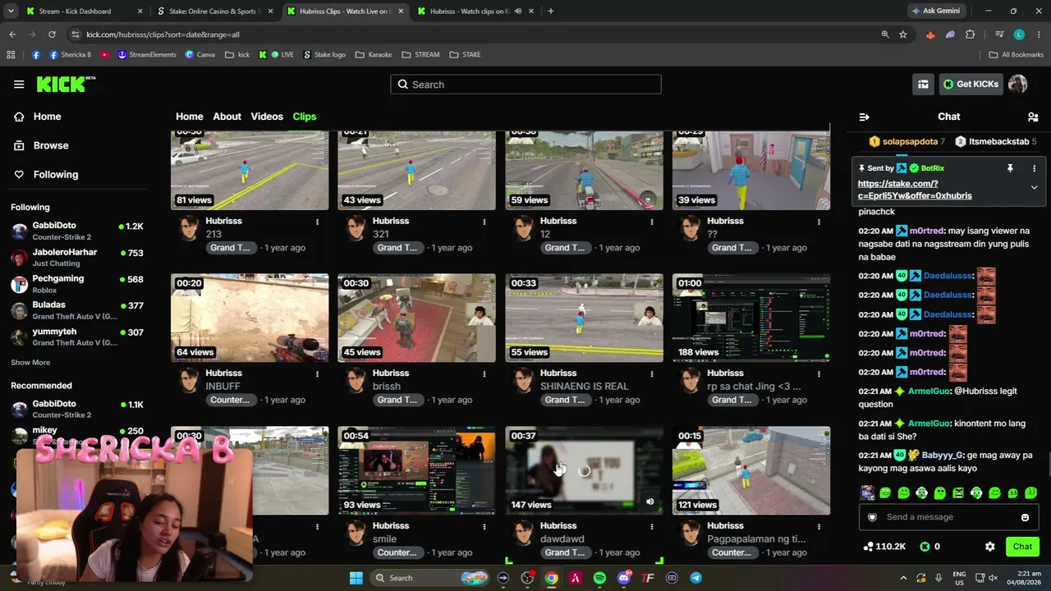Open the Karaoke bookmarks folder
Viewport: 1051px width, 591px height.
374,55
